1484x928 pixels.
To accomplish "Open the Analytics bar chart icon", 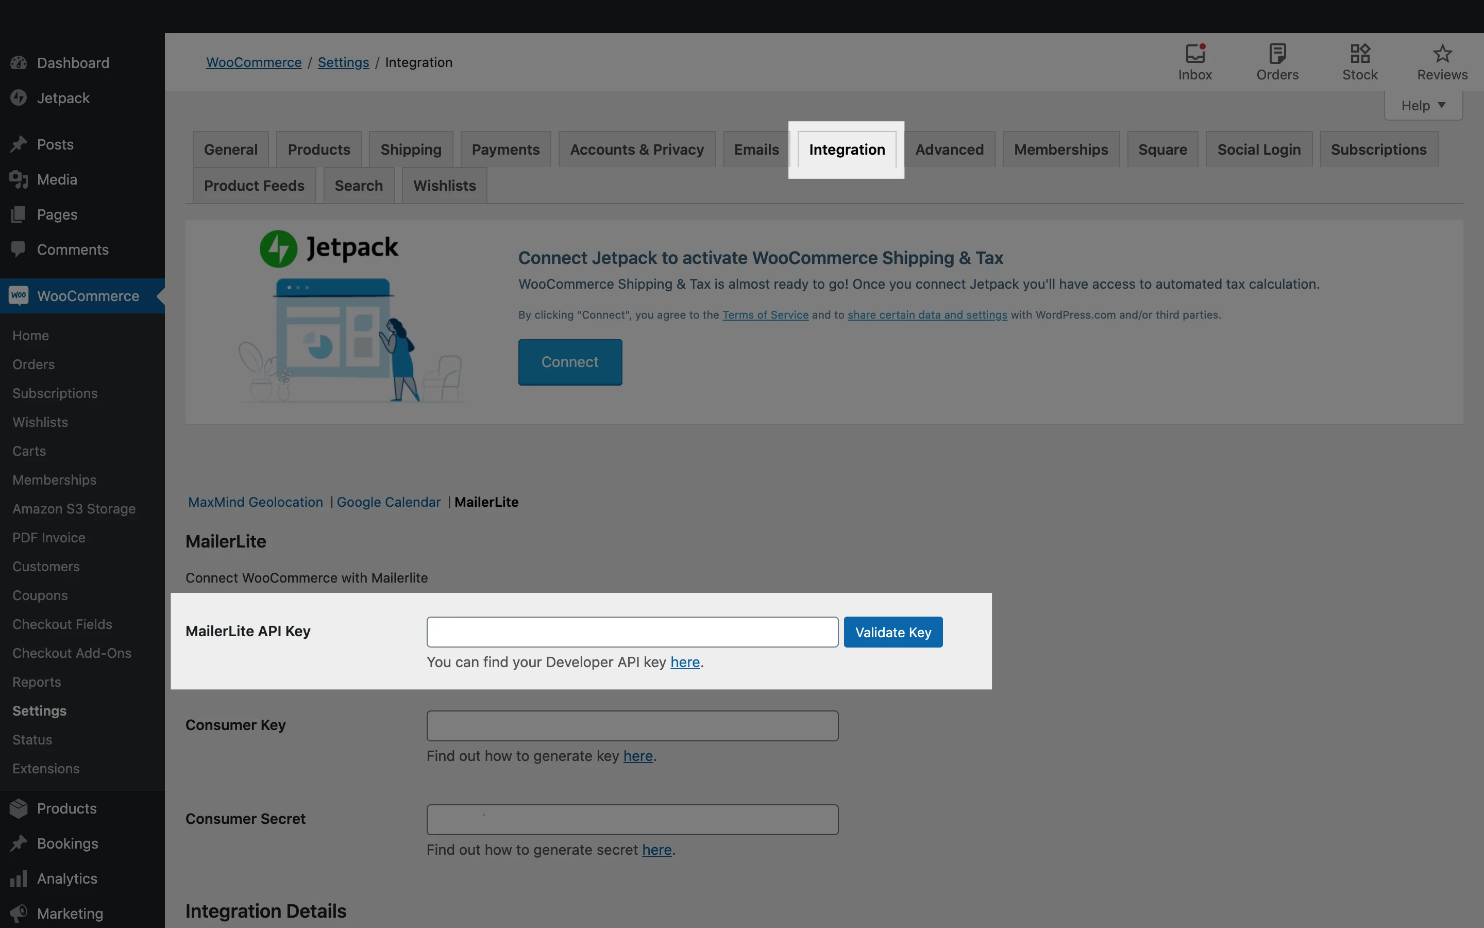I will click(19, 879).
